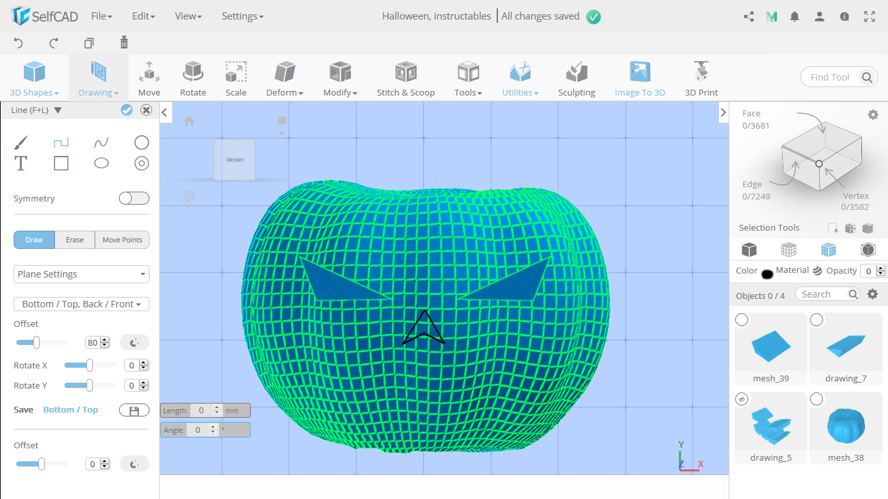888x499 pixels.
Task: Open objects list settings gear
Action: tap(873, 294)
